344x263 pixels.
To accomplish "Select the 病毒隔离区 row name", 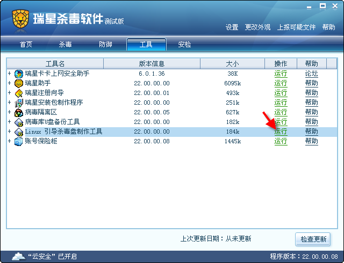I will click(41, 112).
